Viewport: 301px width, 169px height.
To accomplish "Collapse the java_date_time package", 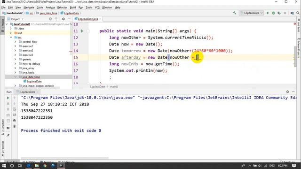I will (15, 77).
